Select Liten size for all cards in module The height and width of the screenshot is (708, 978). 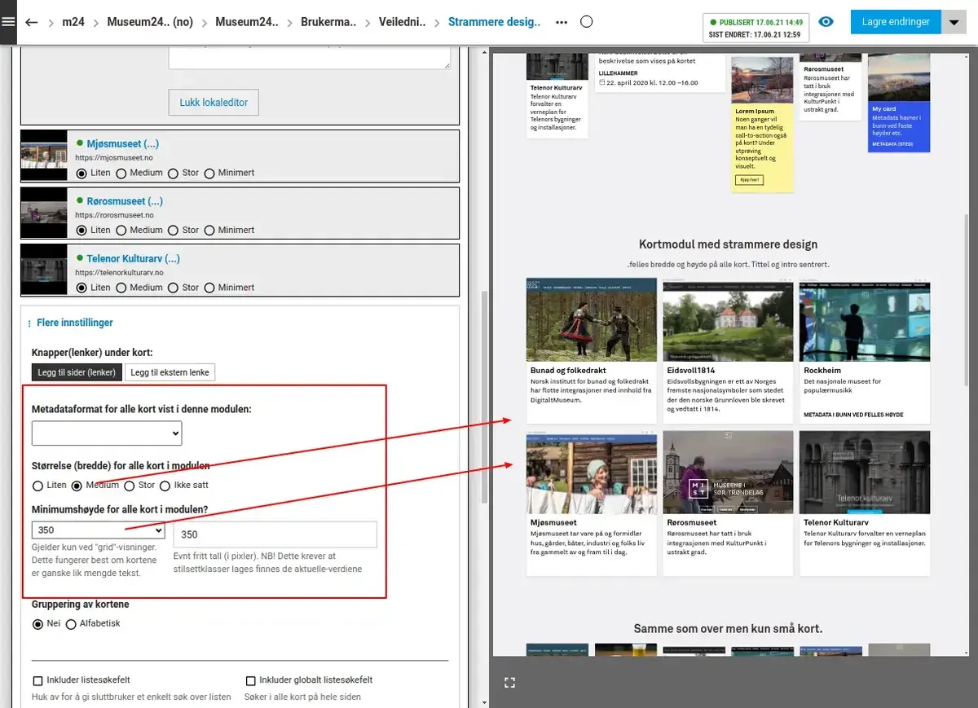(x=38, y=486)
